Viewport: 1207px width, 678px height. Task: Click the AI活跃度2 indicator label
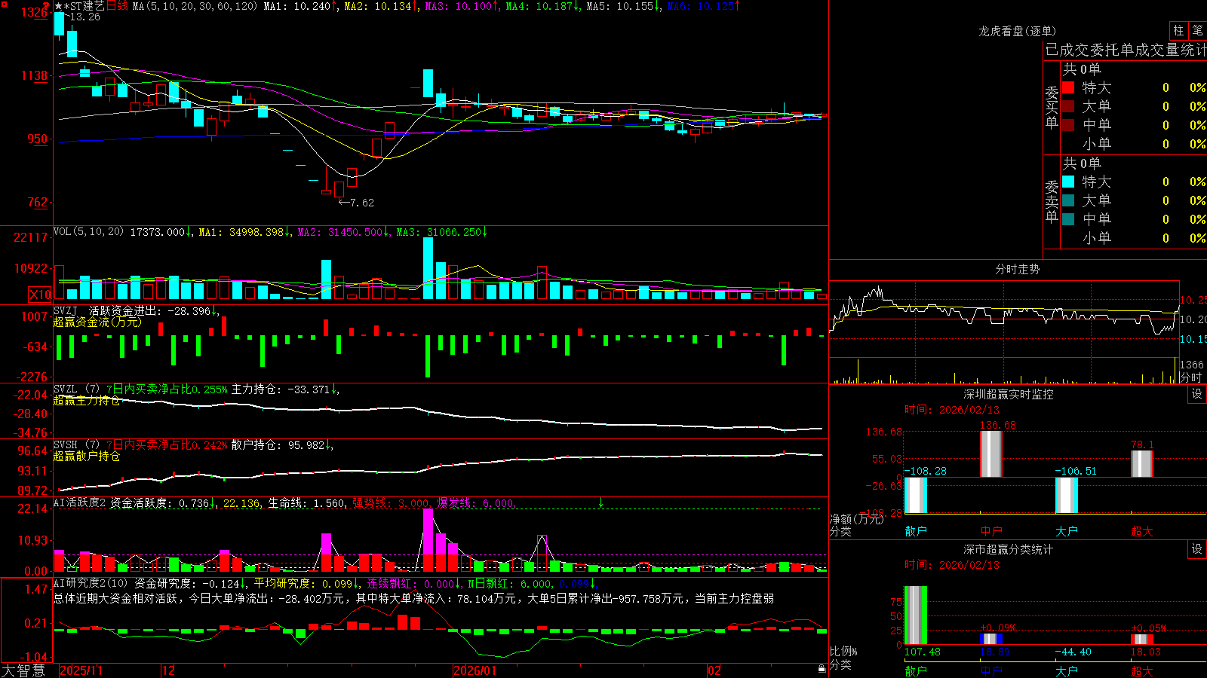tap(80, 502)
